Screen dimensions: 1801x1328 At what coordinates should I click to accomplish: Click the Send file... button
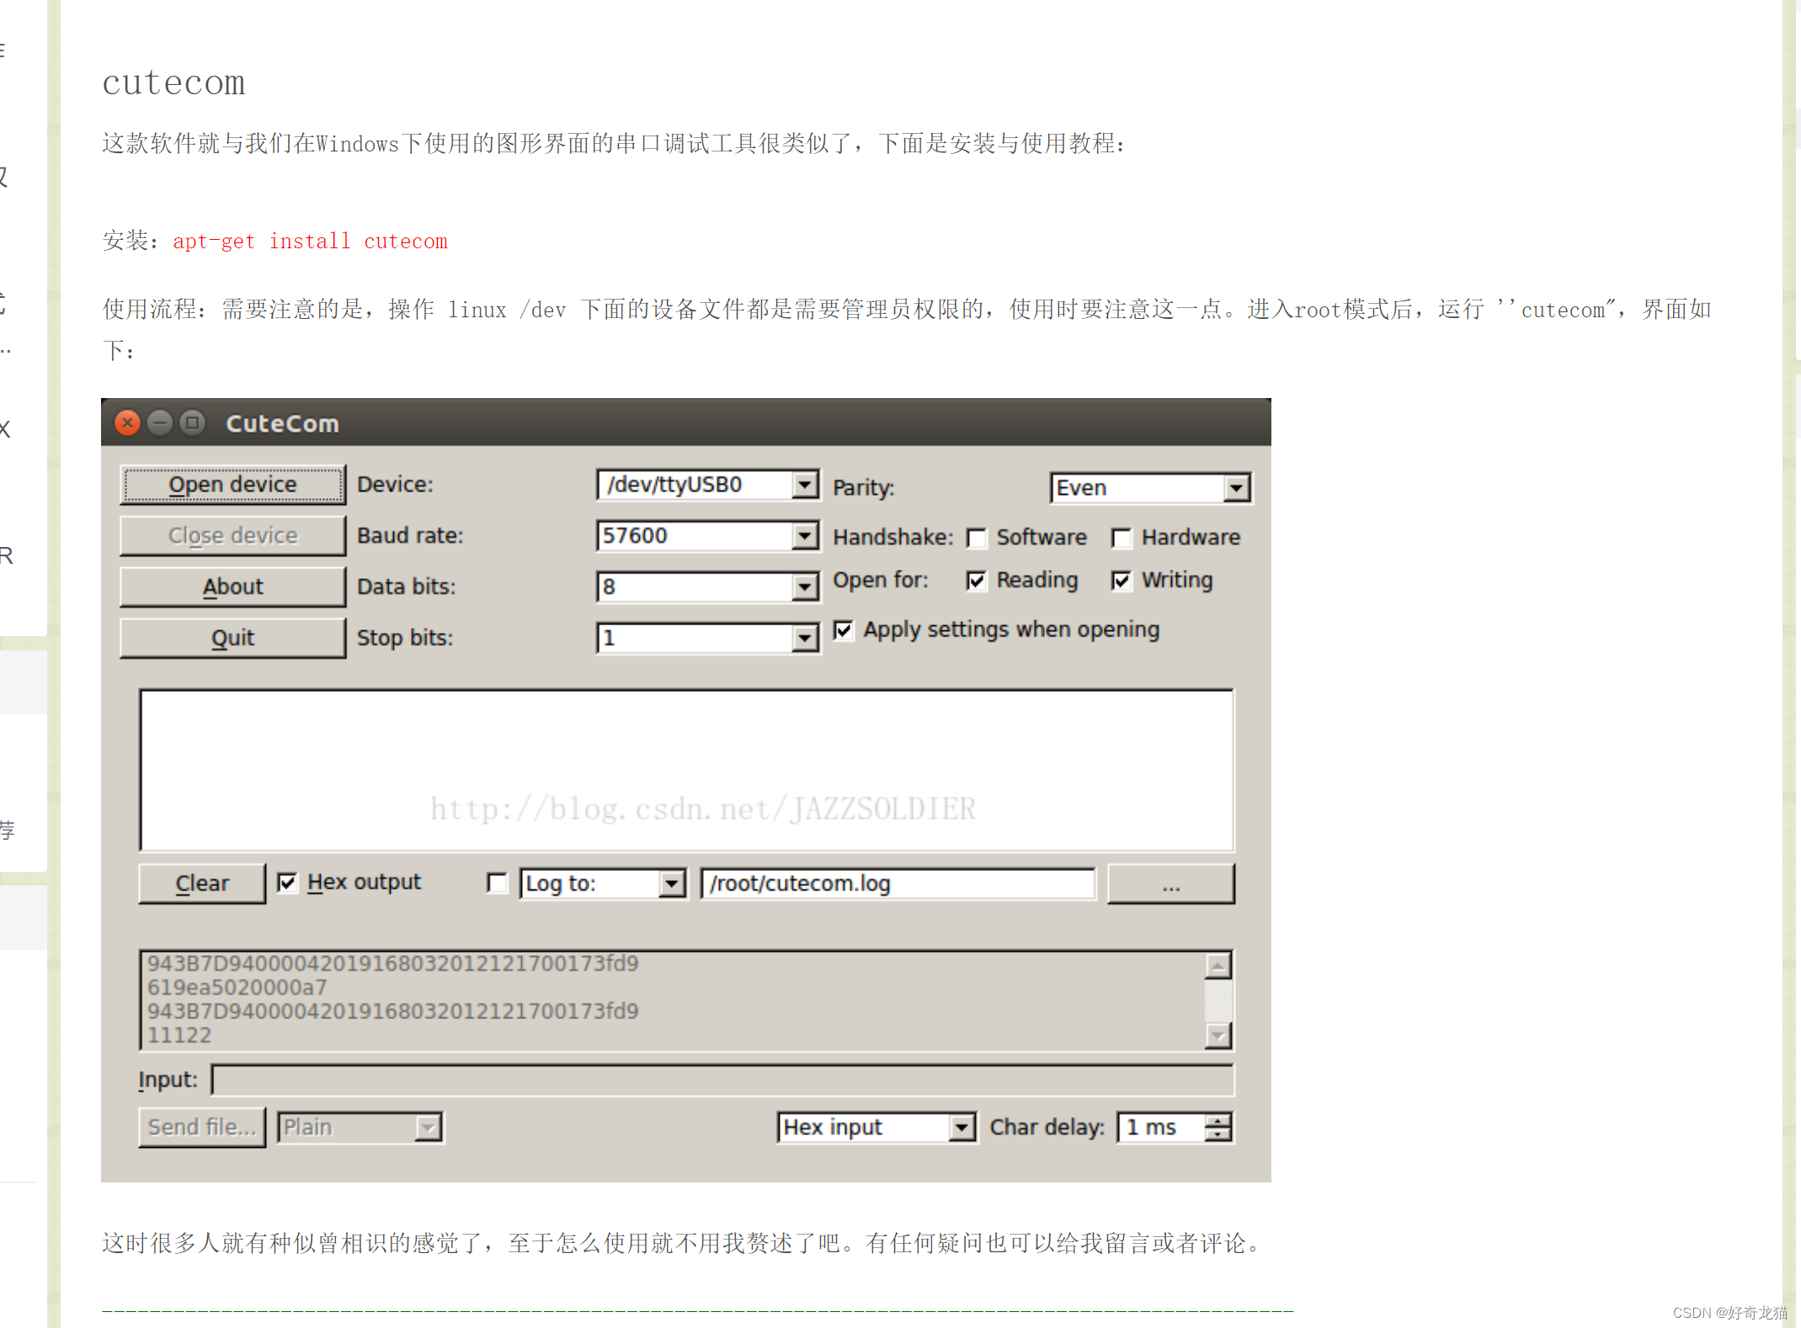coord(202,1127)
